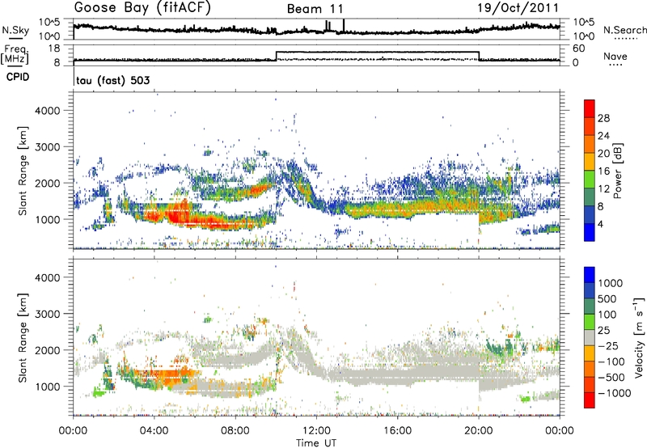Pick the red top segment of power colorbar
Viewport: 647px width, 448px height.
coord(590,108)
